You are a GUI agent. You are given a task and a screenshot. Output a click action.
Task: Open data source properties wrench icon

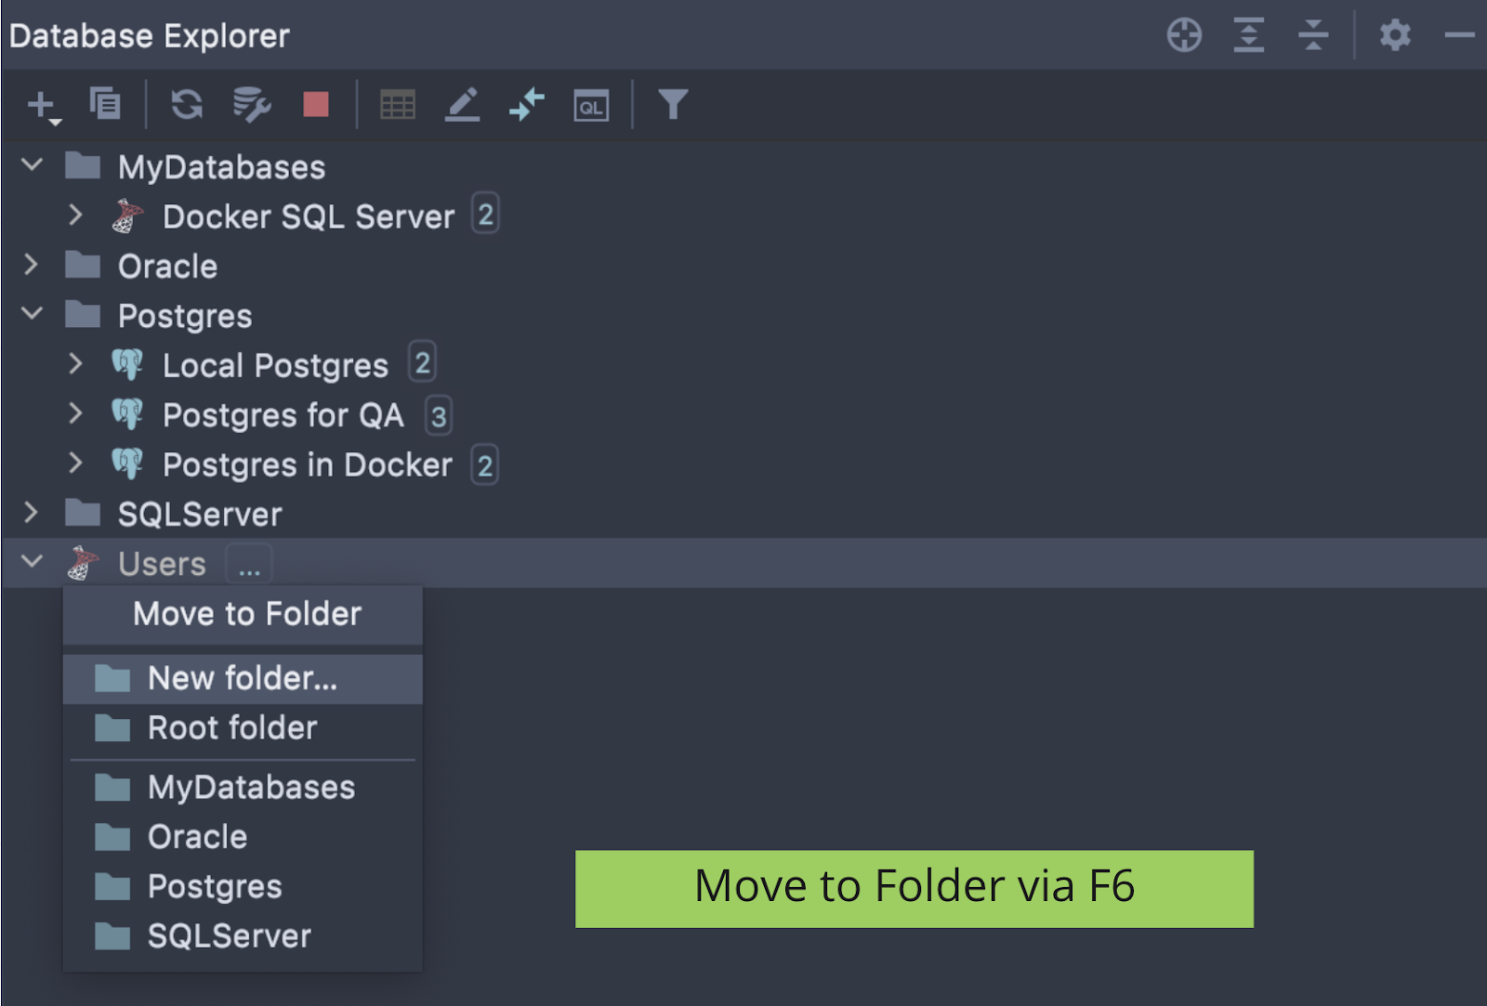pos(251,104)
